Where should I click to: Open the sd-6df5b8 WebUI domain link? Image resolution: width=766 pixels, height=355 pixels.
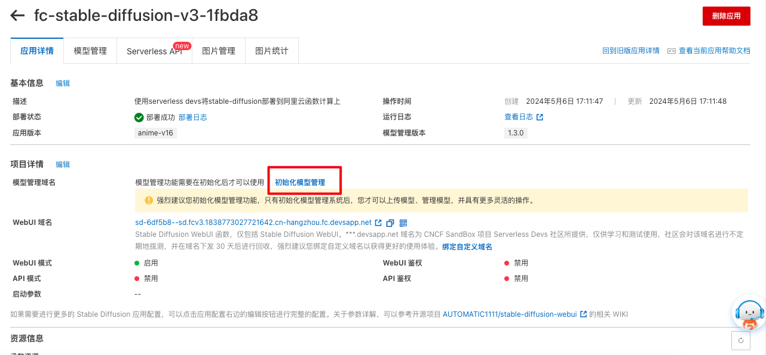(253, 223)
